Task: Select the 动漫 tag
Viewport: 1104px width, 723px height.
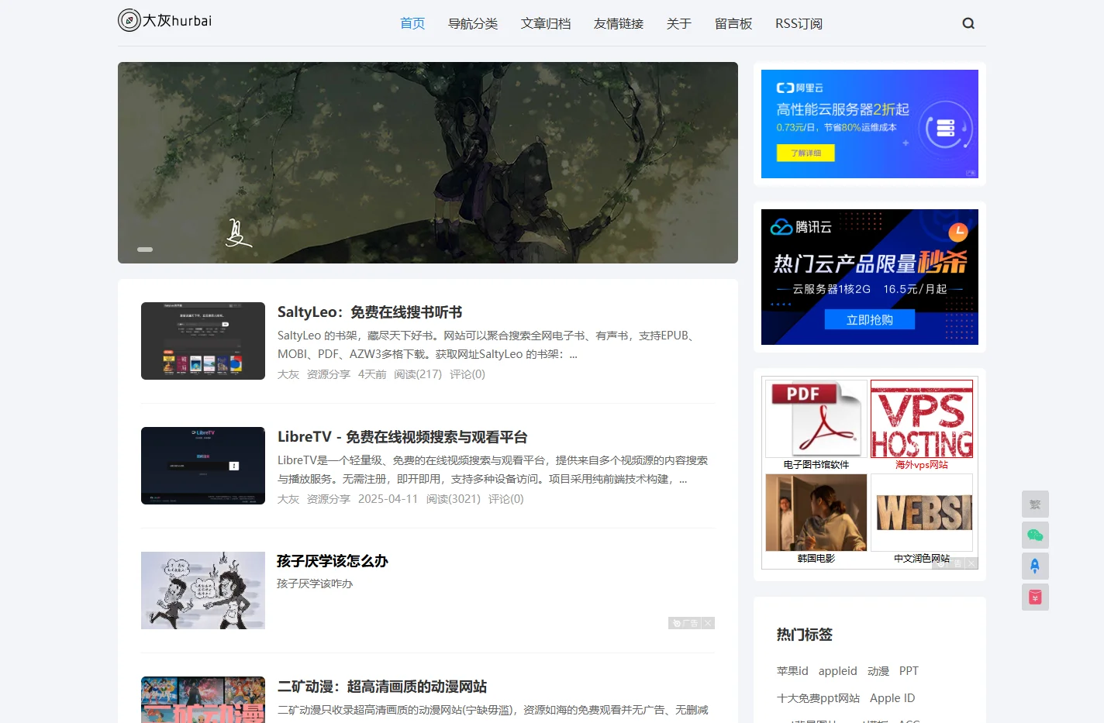Action: [878, 671]
